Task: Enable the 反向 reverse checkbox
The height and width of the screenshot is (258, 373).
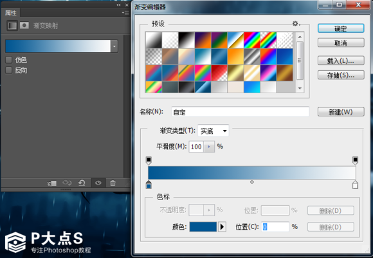Action: coord(9,70)
